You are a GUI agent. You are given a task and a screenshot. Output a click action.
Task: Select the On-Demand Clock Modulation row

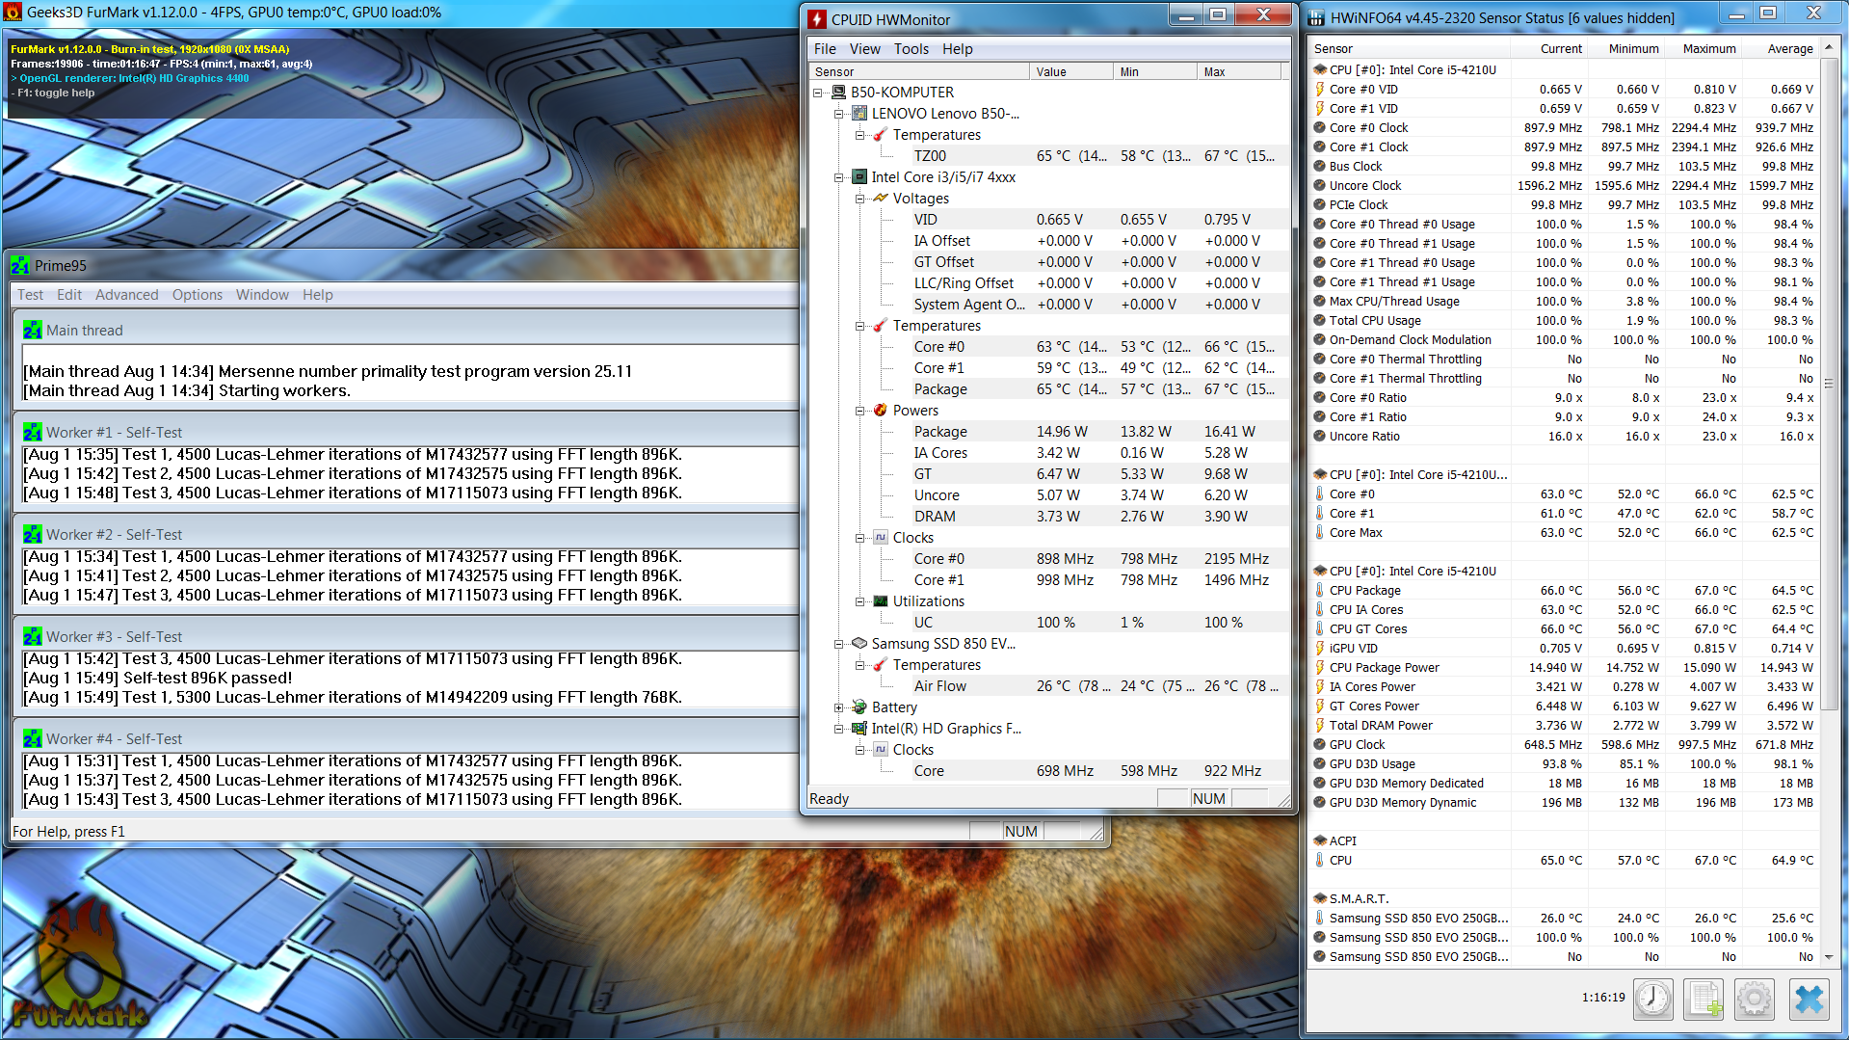(x=1564, y=340)
